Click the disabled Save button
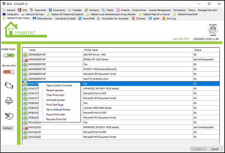 click(x=198, y=149)
